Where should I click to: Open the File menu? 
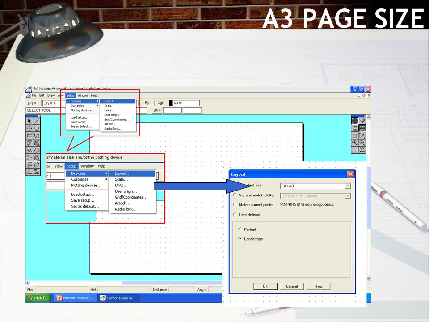[x=34, y=95]
